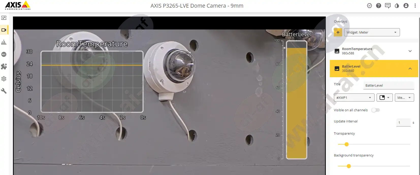Open the #XMP1 source dropdown
The width and height of the screenshot is (420, 175).
point(354,98)
